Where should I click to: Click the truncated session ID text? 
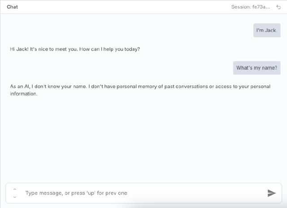250,7
